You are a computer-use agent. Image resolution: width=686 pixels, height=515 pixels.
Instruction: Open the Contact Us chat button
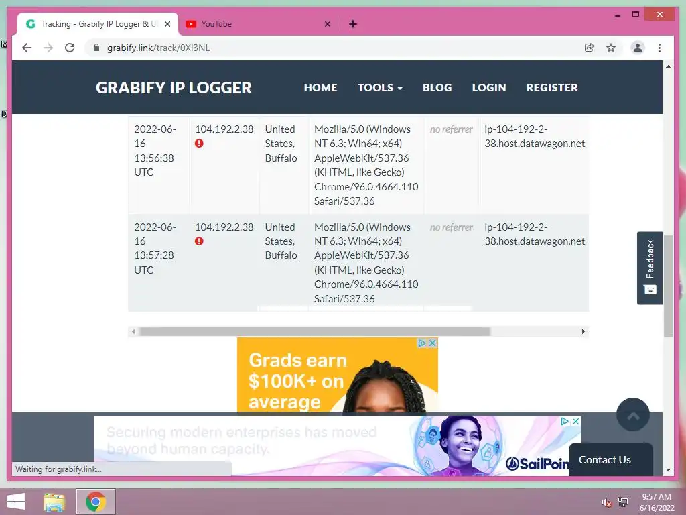tap(611, 459)
